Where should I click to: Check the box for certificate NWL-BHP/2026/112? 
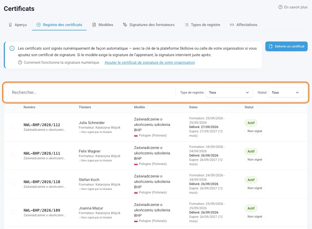pyautogui.click(x=13, y=126)
